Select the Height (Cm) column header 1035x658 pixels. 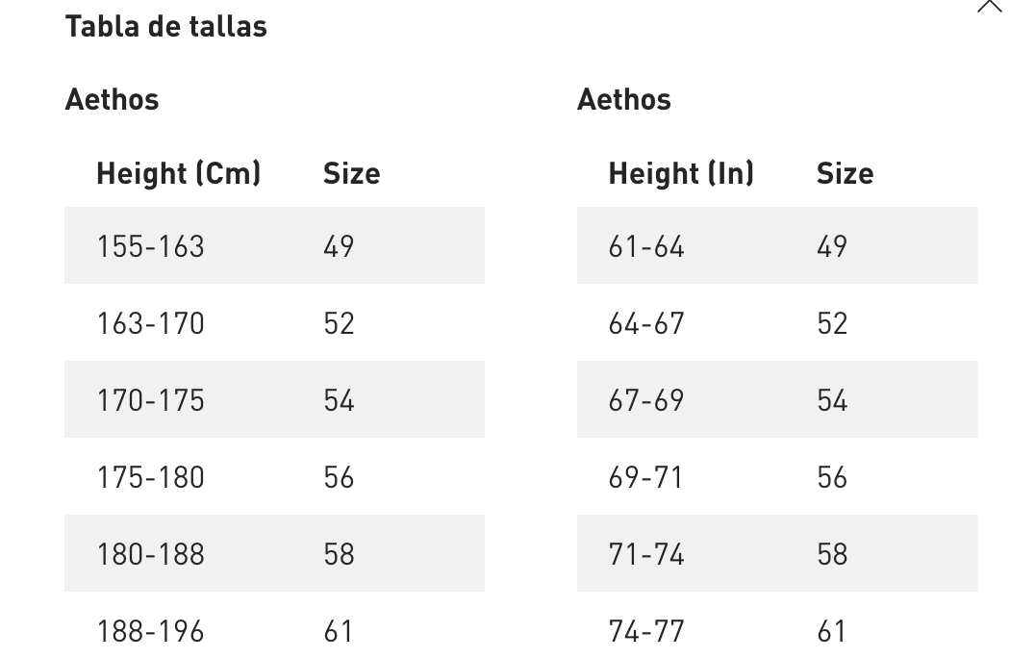pos(178,173)
